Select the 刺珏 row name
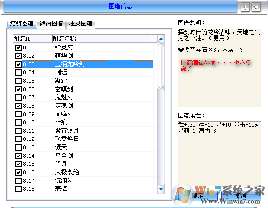The width and height of the screenshot is (268, 208). pyautogui.click(x=61, y=72)
